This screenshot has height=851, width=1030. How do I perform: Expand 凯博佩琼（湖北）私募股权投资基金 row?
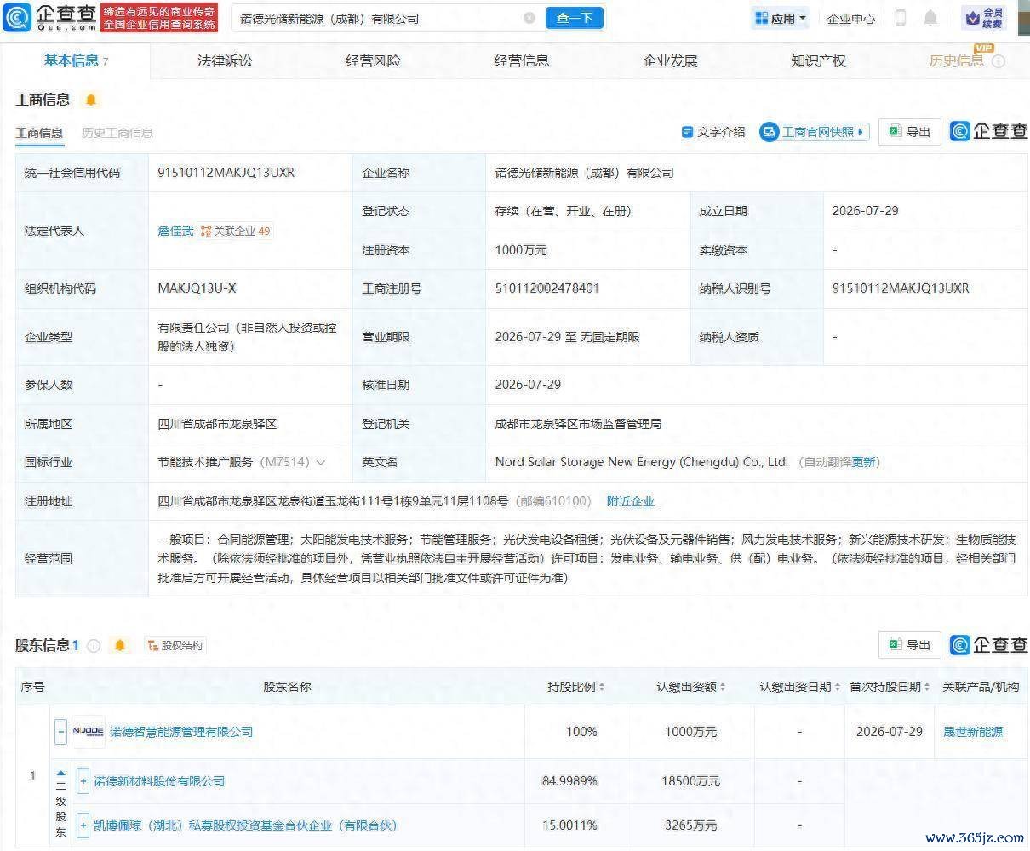83,825
